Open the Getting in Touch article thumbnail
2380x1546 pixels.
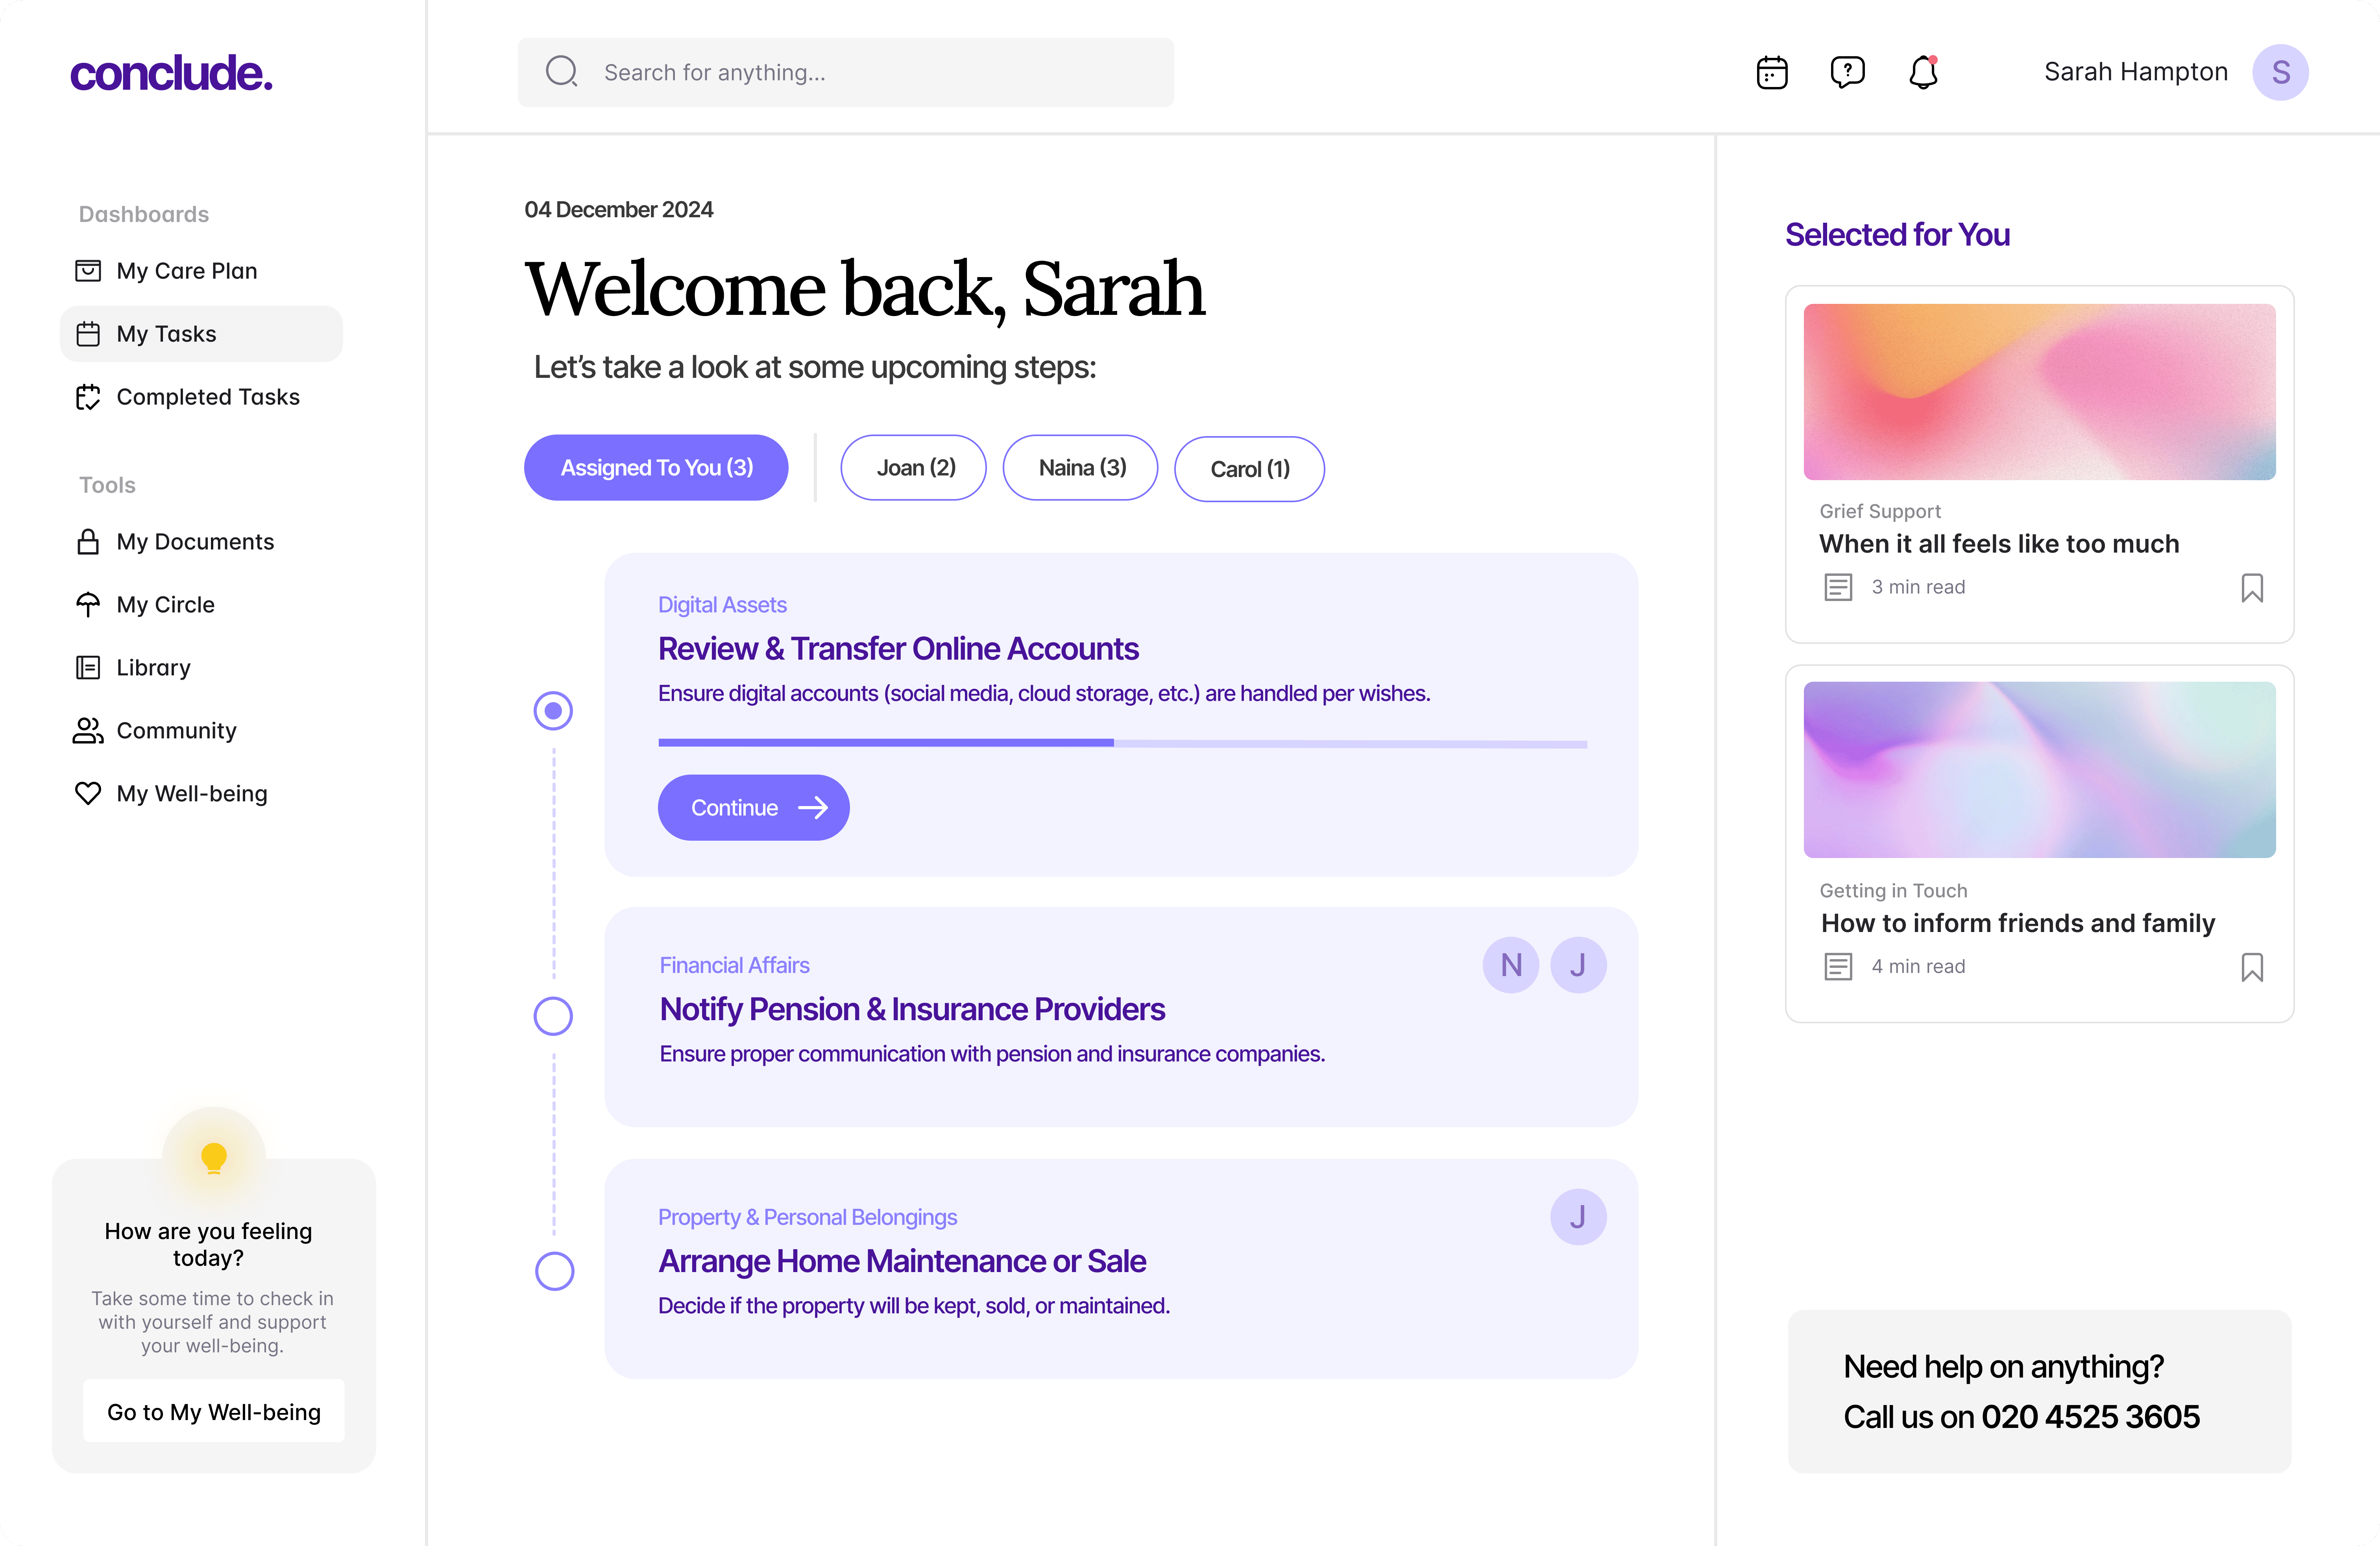coord(2040,770)
